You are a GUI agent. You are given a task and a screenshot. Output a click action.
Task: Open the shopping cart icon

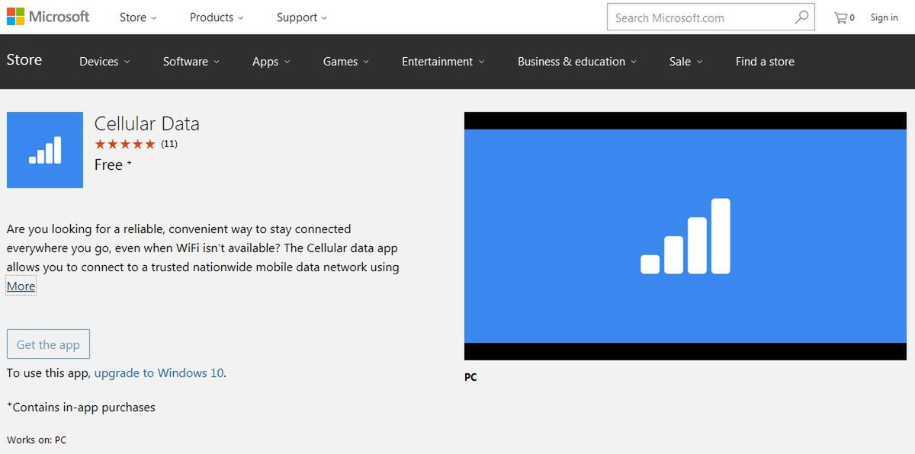(x=844, y=18)
